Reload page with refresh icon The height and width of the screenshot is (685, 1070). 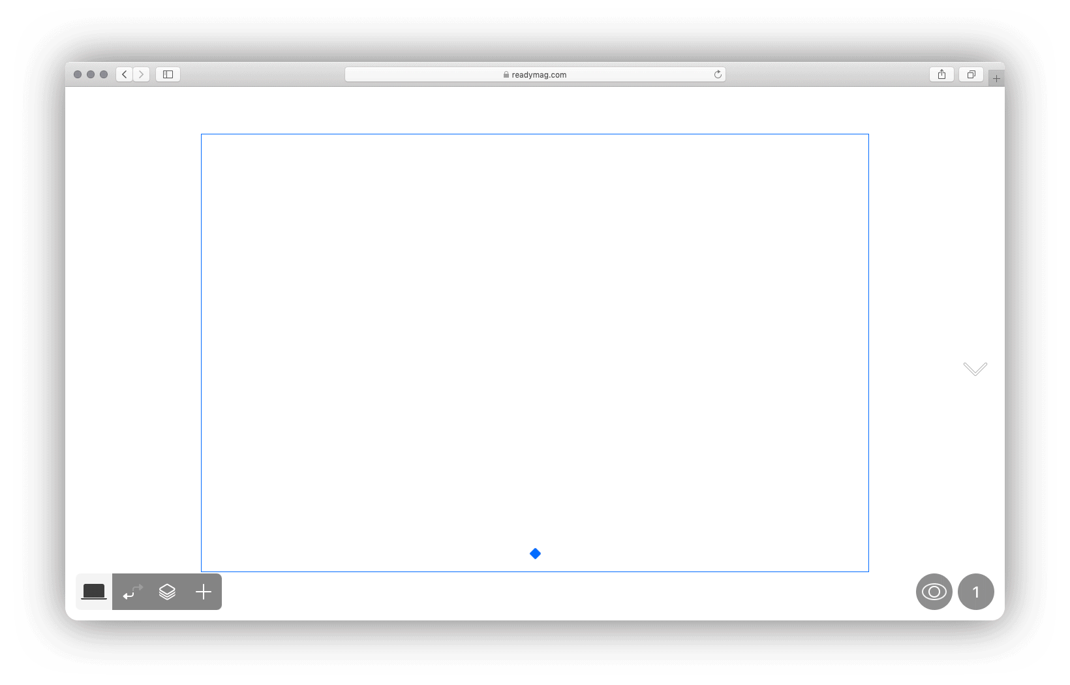[718, 74]
